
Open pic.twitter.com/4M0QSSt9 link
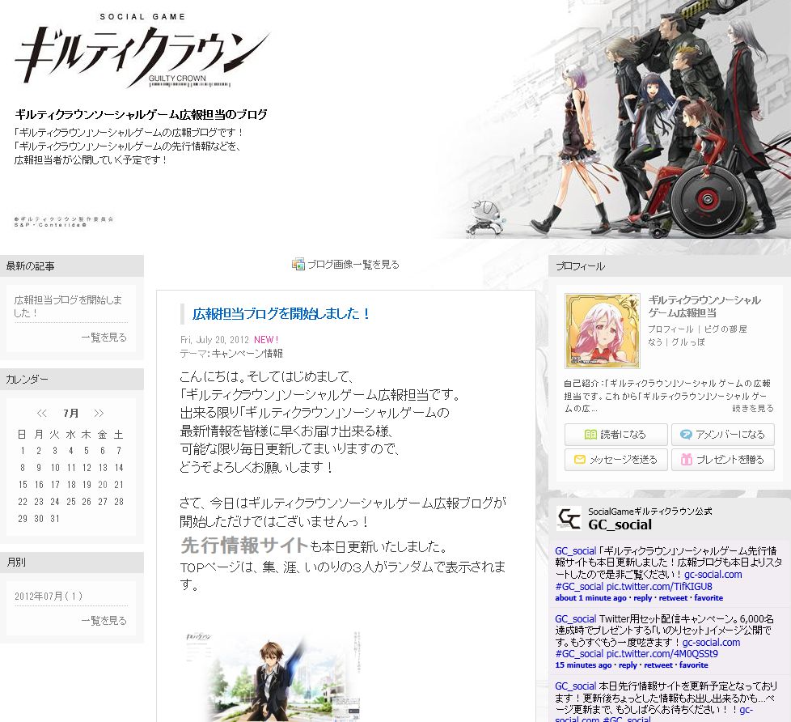click(662, 654)
